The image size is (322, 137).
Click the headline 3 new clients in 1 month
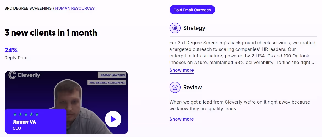click(51, 33)
